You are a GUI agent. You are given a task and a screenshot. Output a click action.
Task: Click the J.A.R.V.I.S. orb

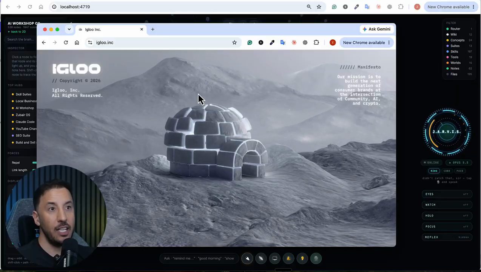point(447,132)
